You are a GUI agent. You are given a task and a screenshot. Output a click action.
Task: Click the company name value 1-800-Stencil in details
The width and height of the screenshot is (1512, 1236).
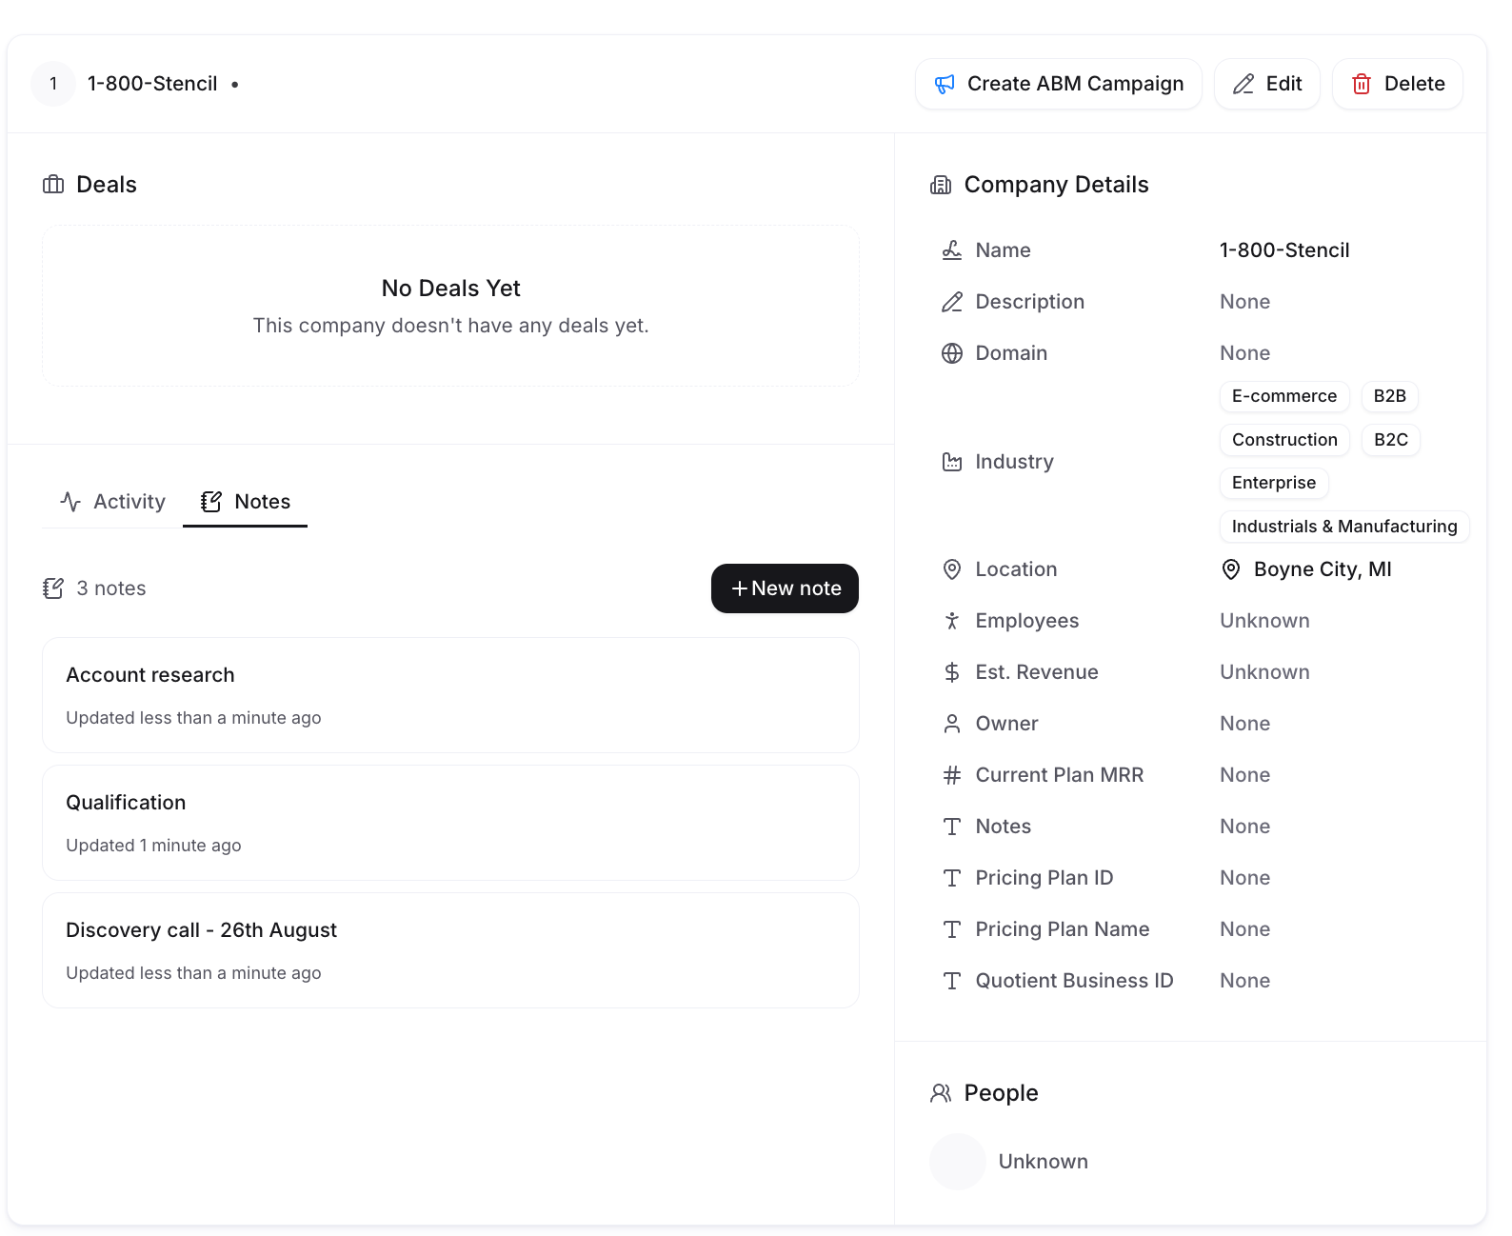point(1284,250)
